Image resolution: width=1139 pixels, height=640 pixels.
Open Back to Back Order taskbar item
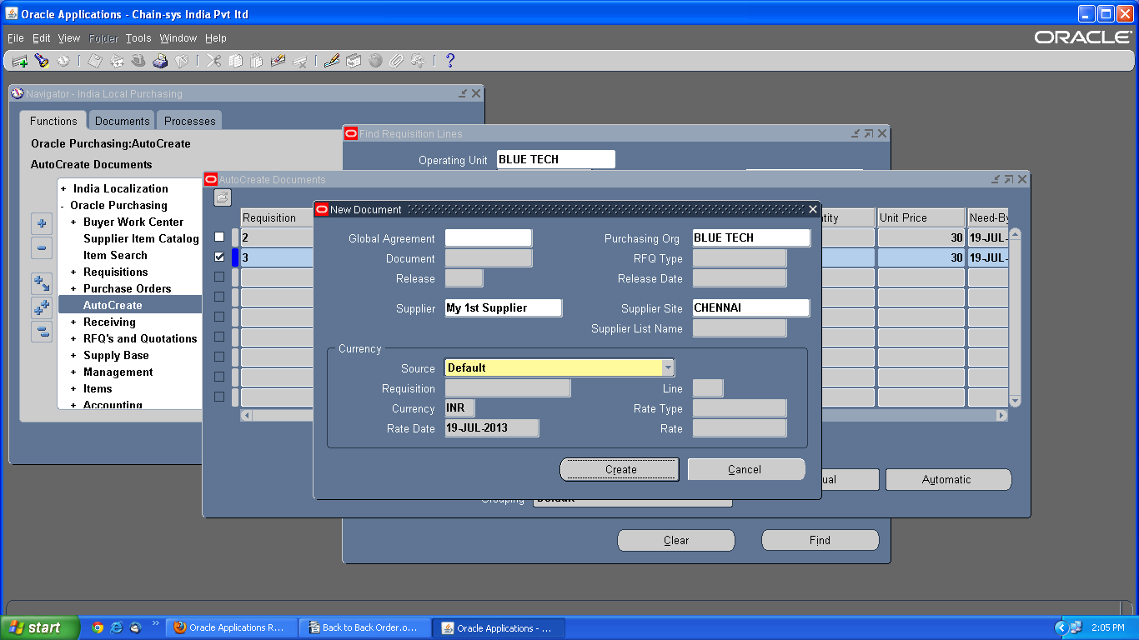tap(366, 627)
